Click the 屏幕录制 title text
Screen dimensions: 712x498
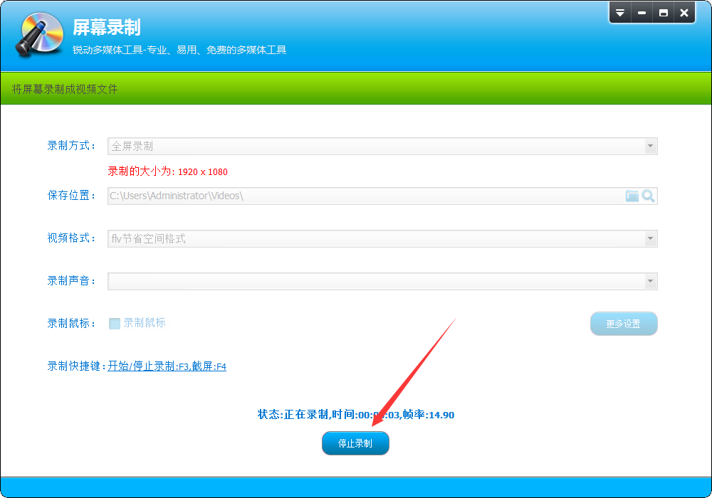[x=107, y=27]
